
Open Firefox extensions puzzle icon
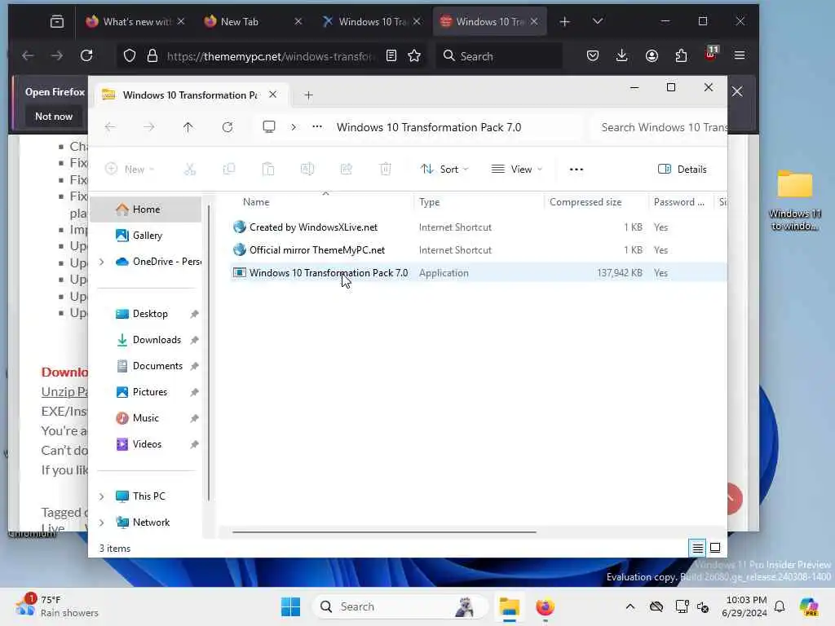tap(681, 55)
